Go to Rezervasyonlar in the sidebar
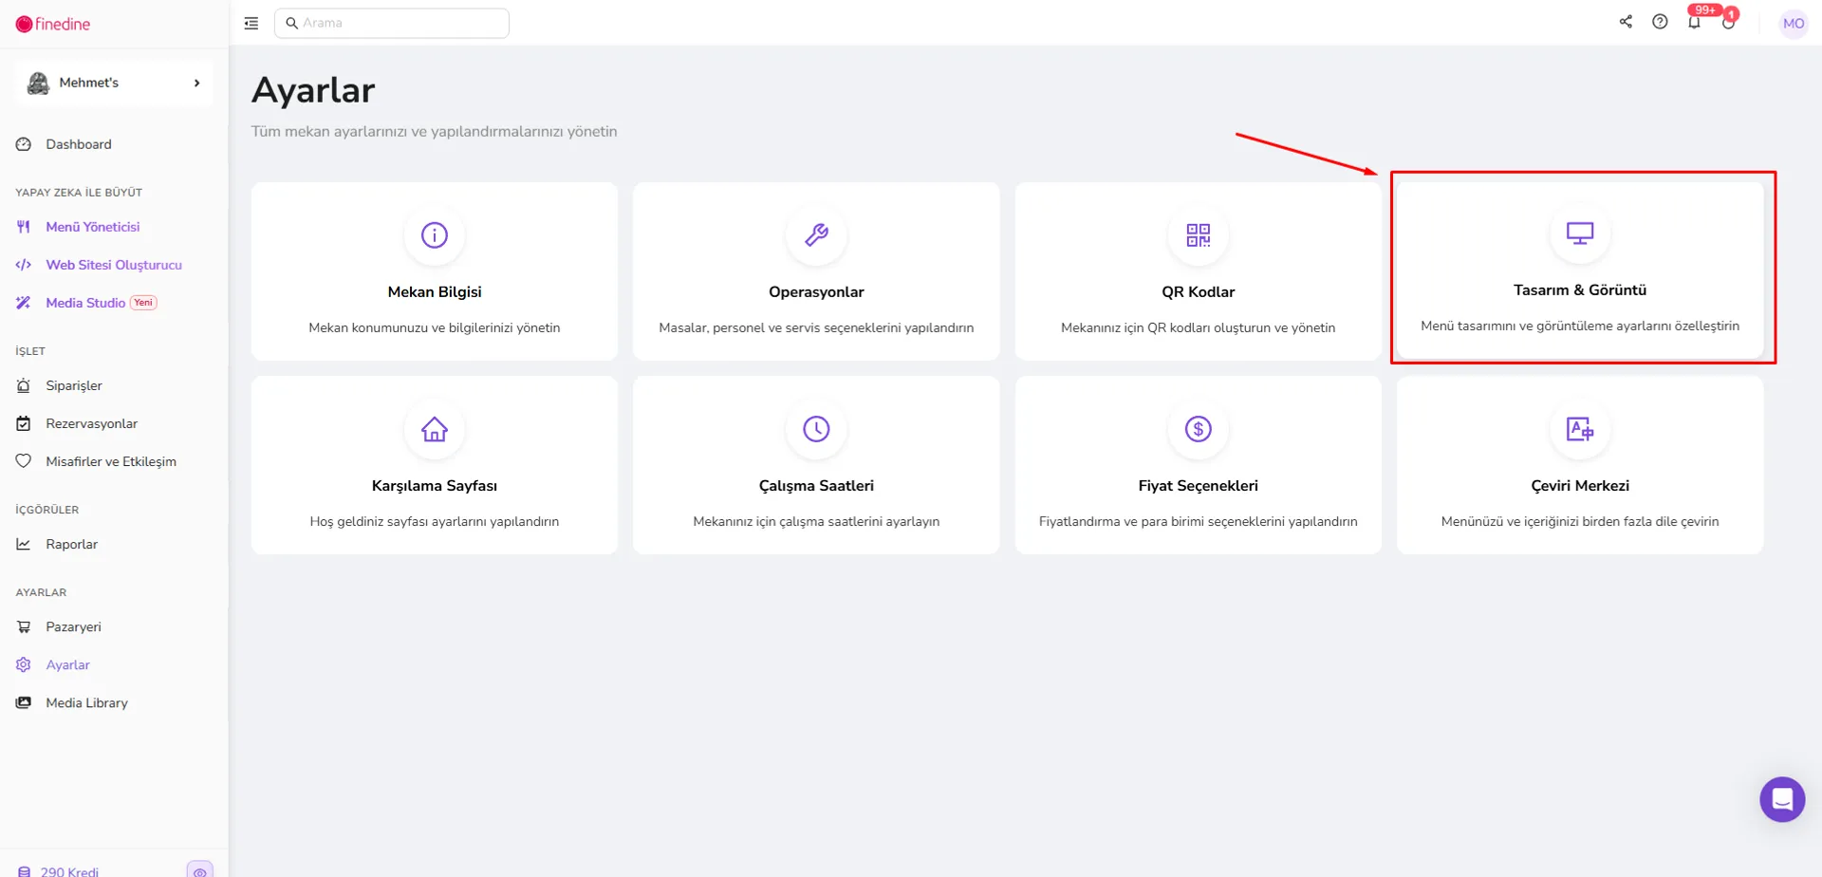Screen dimensions: 1822x877 [x=91, y=423]
